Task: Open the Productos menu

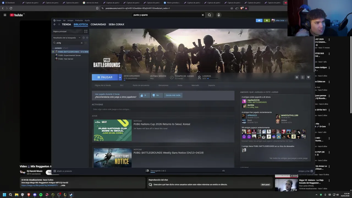Action: 79,20
